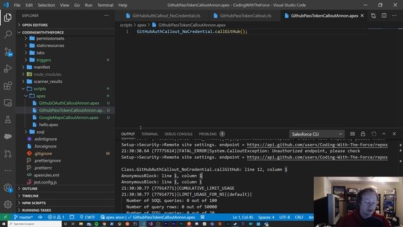Show additional views ellipsis in activity bar

(8, 170)
